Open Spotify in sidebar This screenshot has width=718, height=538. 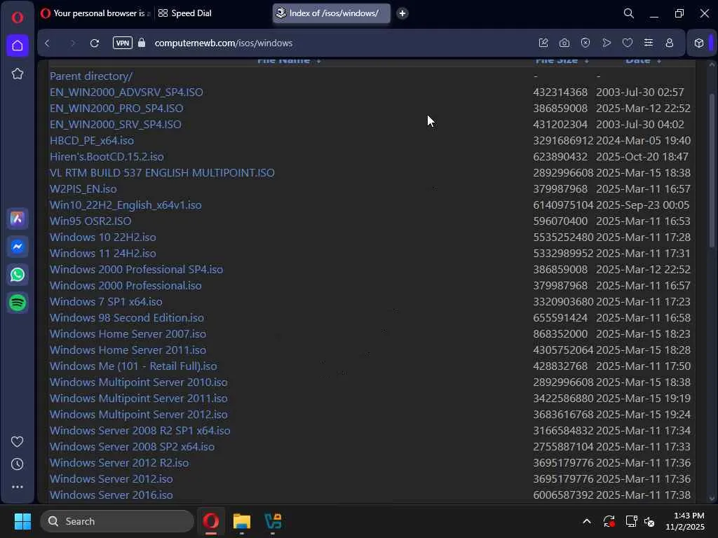pos(18,303)
